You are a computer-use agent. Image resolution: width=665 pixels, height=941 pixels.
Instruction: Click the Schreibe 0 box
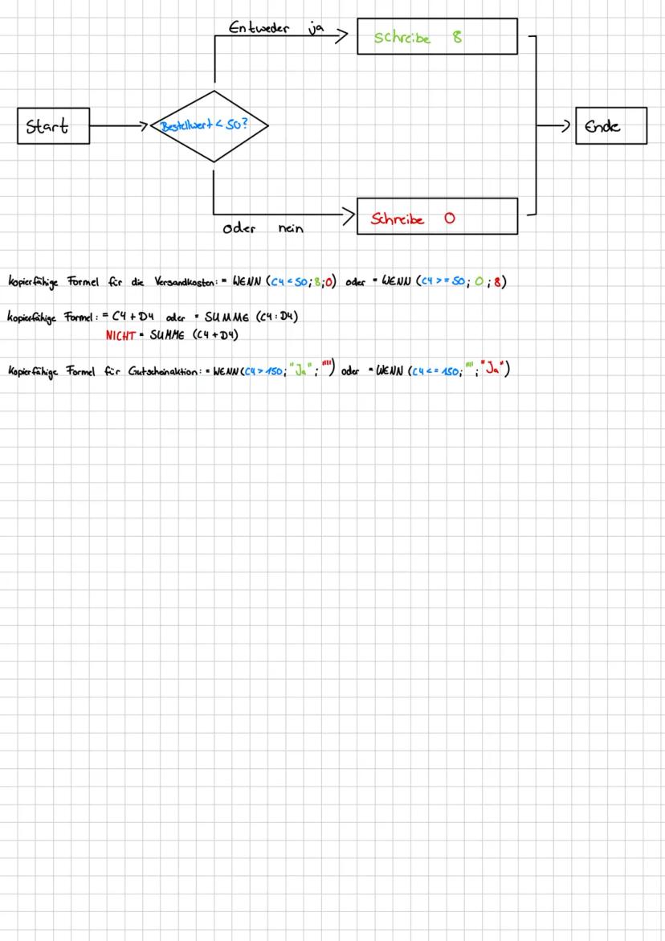437,216
